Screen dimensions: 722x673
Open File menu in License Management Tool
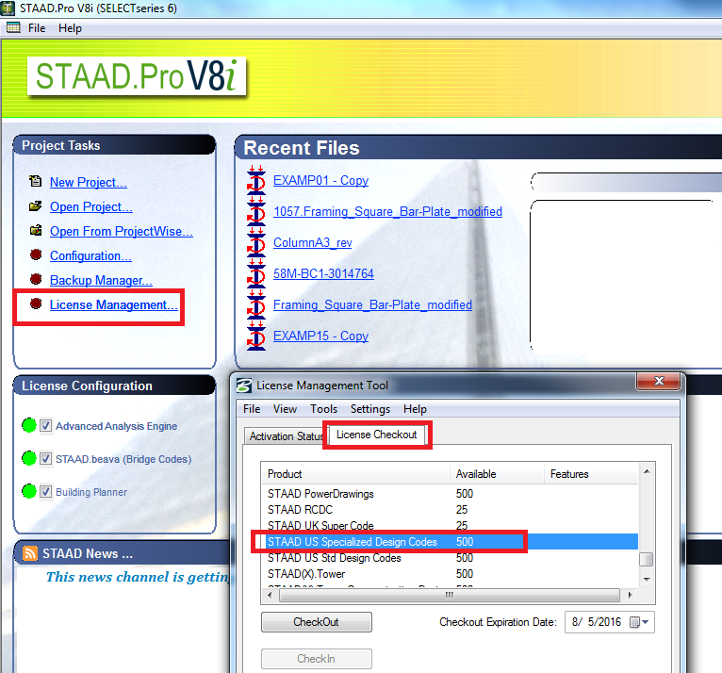(252, 409)
